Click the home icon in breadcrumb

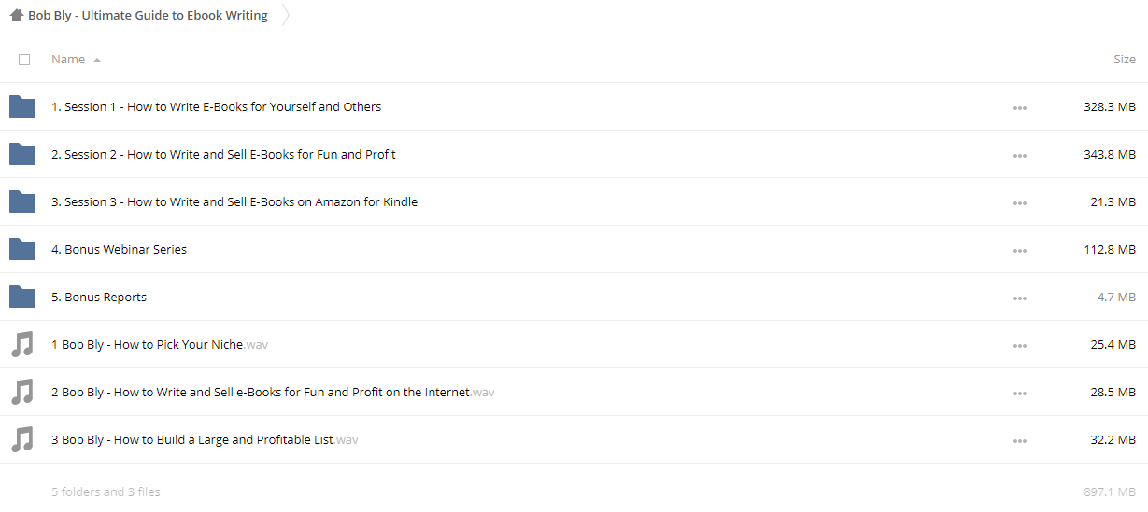click(17, 15)
